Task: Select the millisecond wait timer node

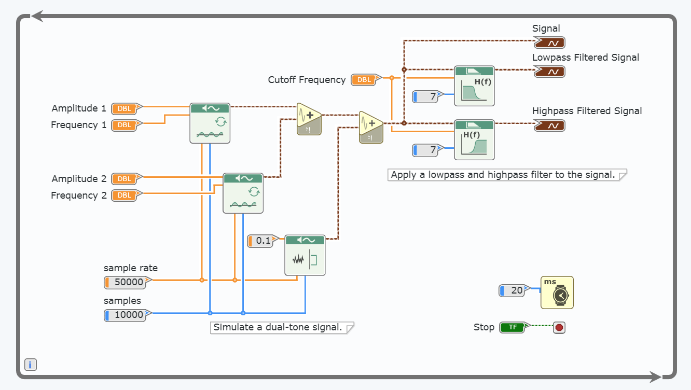Action: (557, 292)
